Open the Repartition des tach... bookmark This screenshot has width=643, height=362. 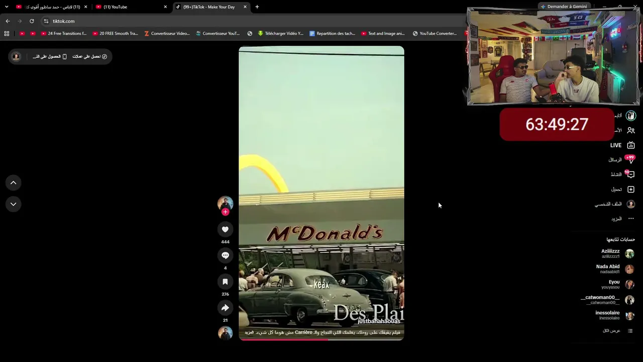[332, 34]
